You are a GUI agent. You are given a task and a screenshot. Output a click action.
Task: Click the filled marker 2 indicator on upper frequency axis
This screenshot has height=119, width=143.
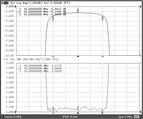pos(78,57)
